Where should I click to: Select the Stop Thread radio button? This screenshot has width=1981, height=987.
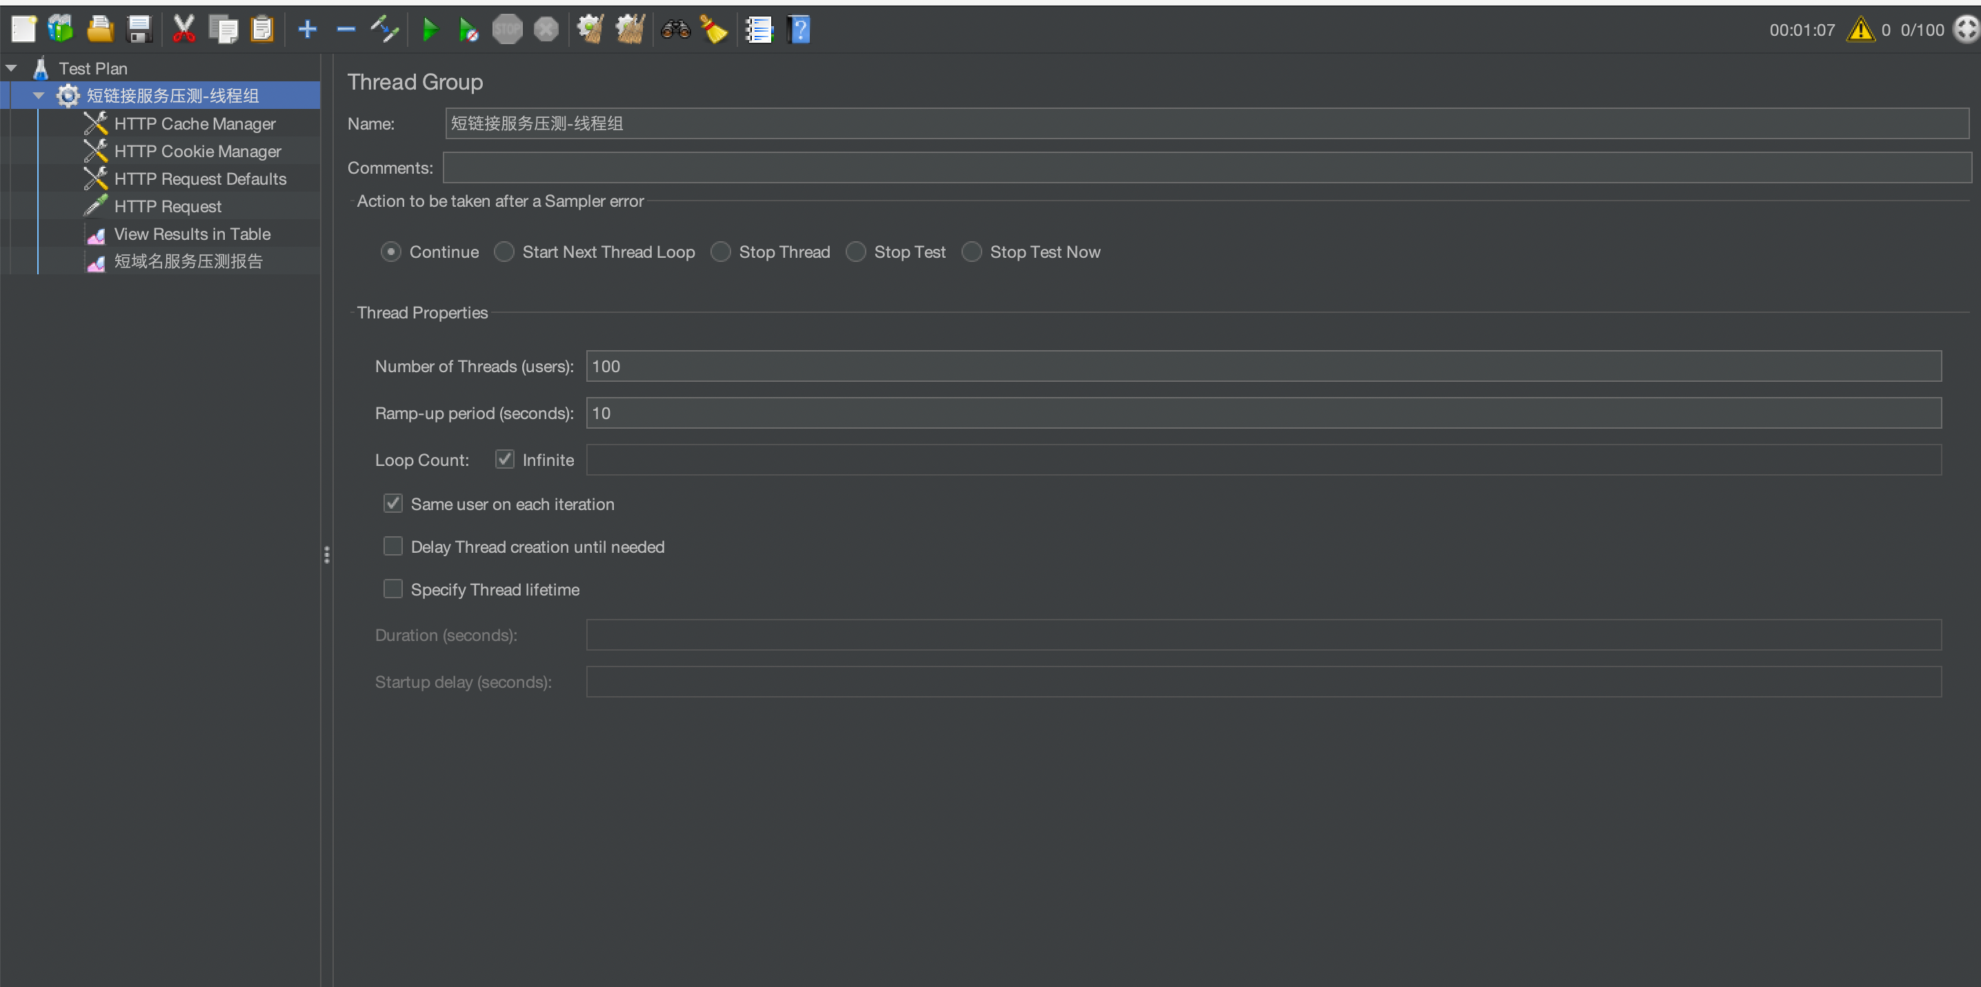pos(721,252)
